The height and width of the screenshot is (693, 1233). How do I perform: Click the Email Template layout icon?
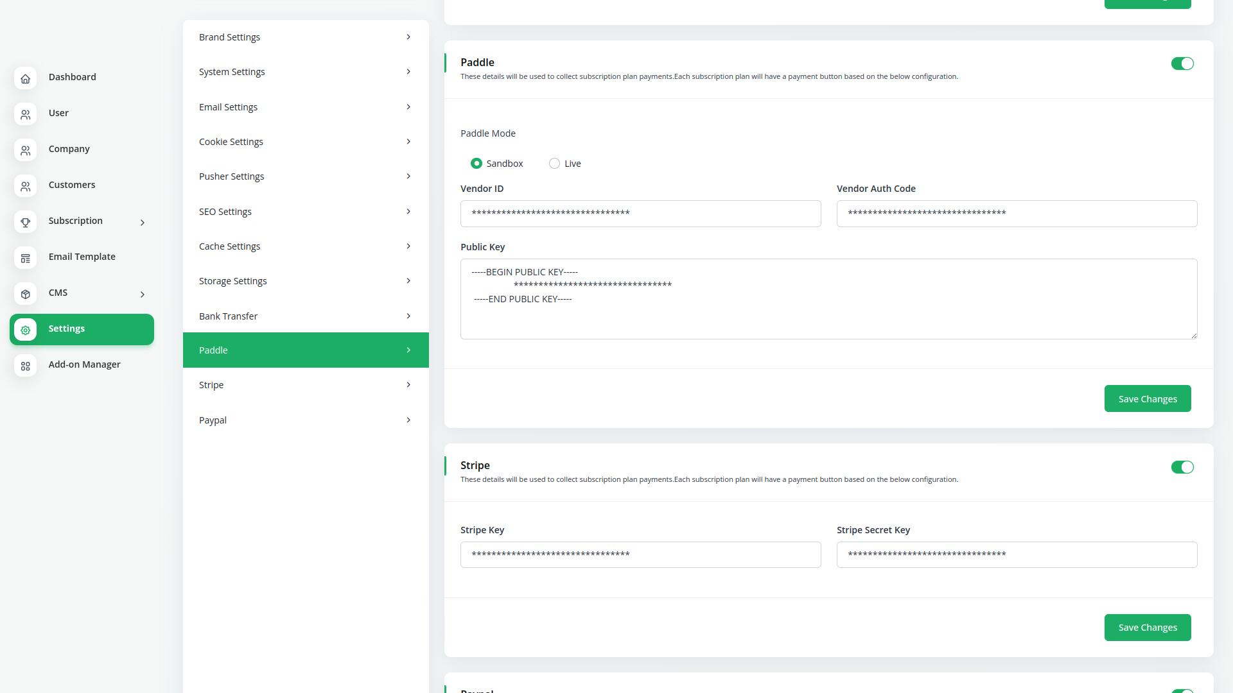[25, 258]
